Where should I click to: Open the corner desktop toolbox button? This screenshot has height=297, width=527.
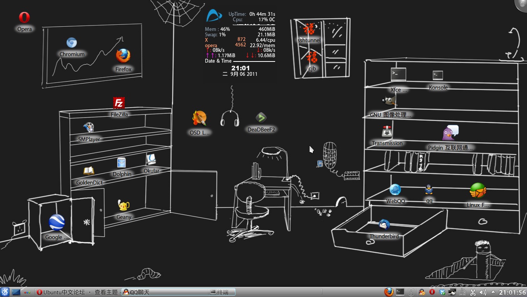click(x=522, y=5)
